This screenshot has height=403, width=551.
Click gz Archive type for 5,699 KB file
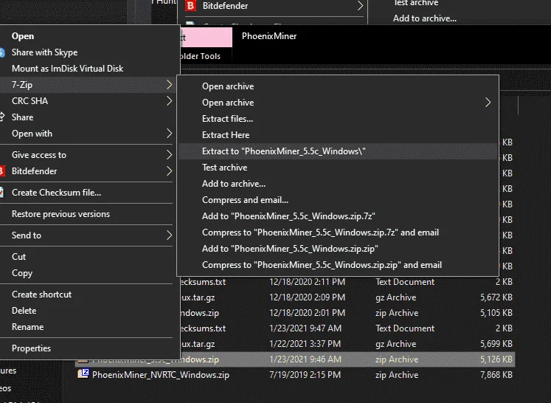(395, 343)
